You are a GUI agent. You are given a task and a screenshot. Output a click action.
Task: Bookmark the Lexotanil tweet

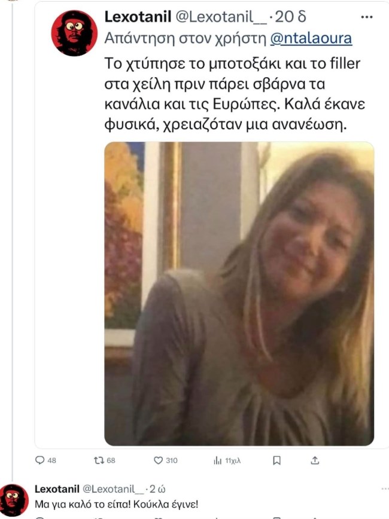276,460
